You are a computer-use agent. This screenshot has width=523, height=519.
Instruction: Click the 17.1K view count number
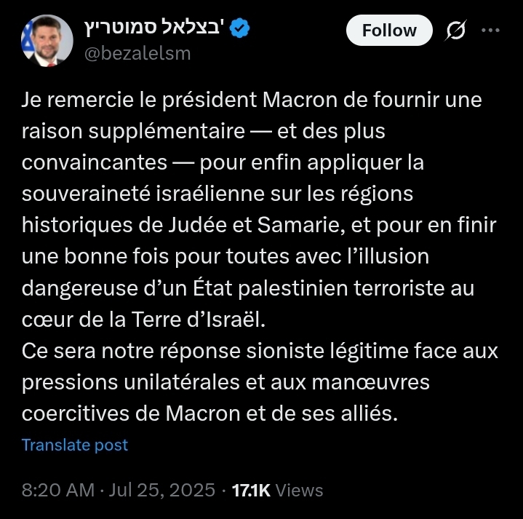pyautogui.click(x=251, y=490)
